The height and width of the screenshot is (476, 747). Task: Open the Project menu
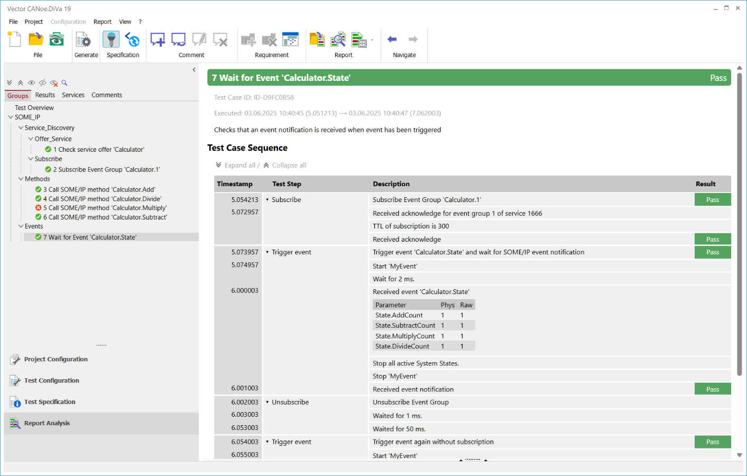[x=34, y=22]
